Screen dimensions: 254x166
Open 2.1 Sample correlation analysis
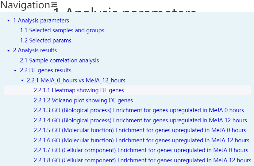(59, 61)
